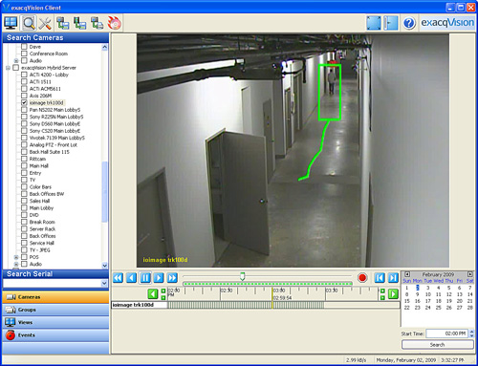Open the Live view monitor icon
The height and width of the screenshot is (366, 478).
tap(11, 23)
